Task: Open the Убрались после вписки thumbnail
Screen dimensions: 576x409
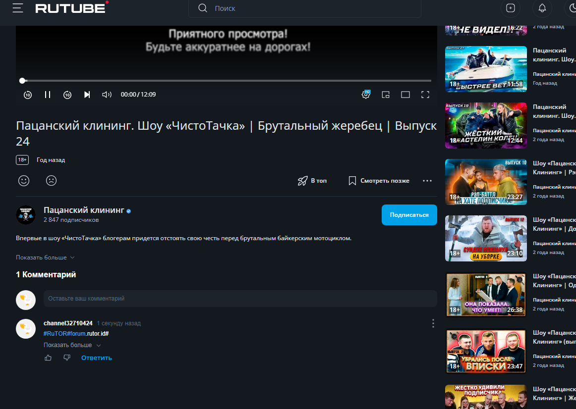Action: [x=486, y=352]
